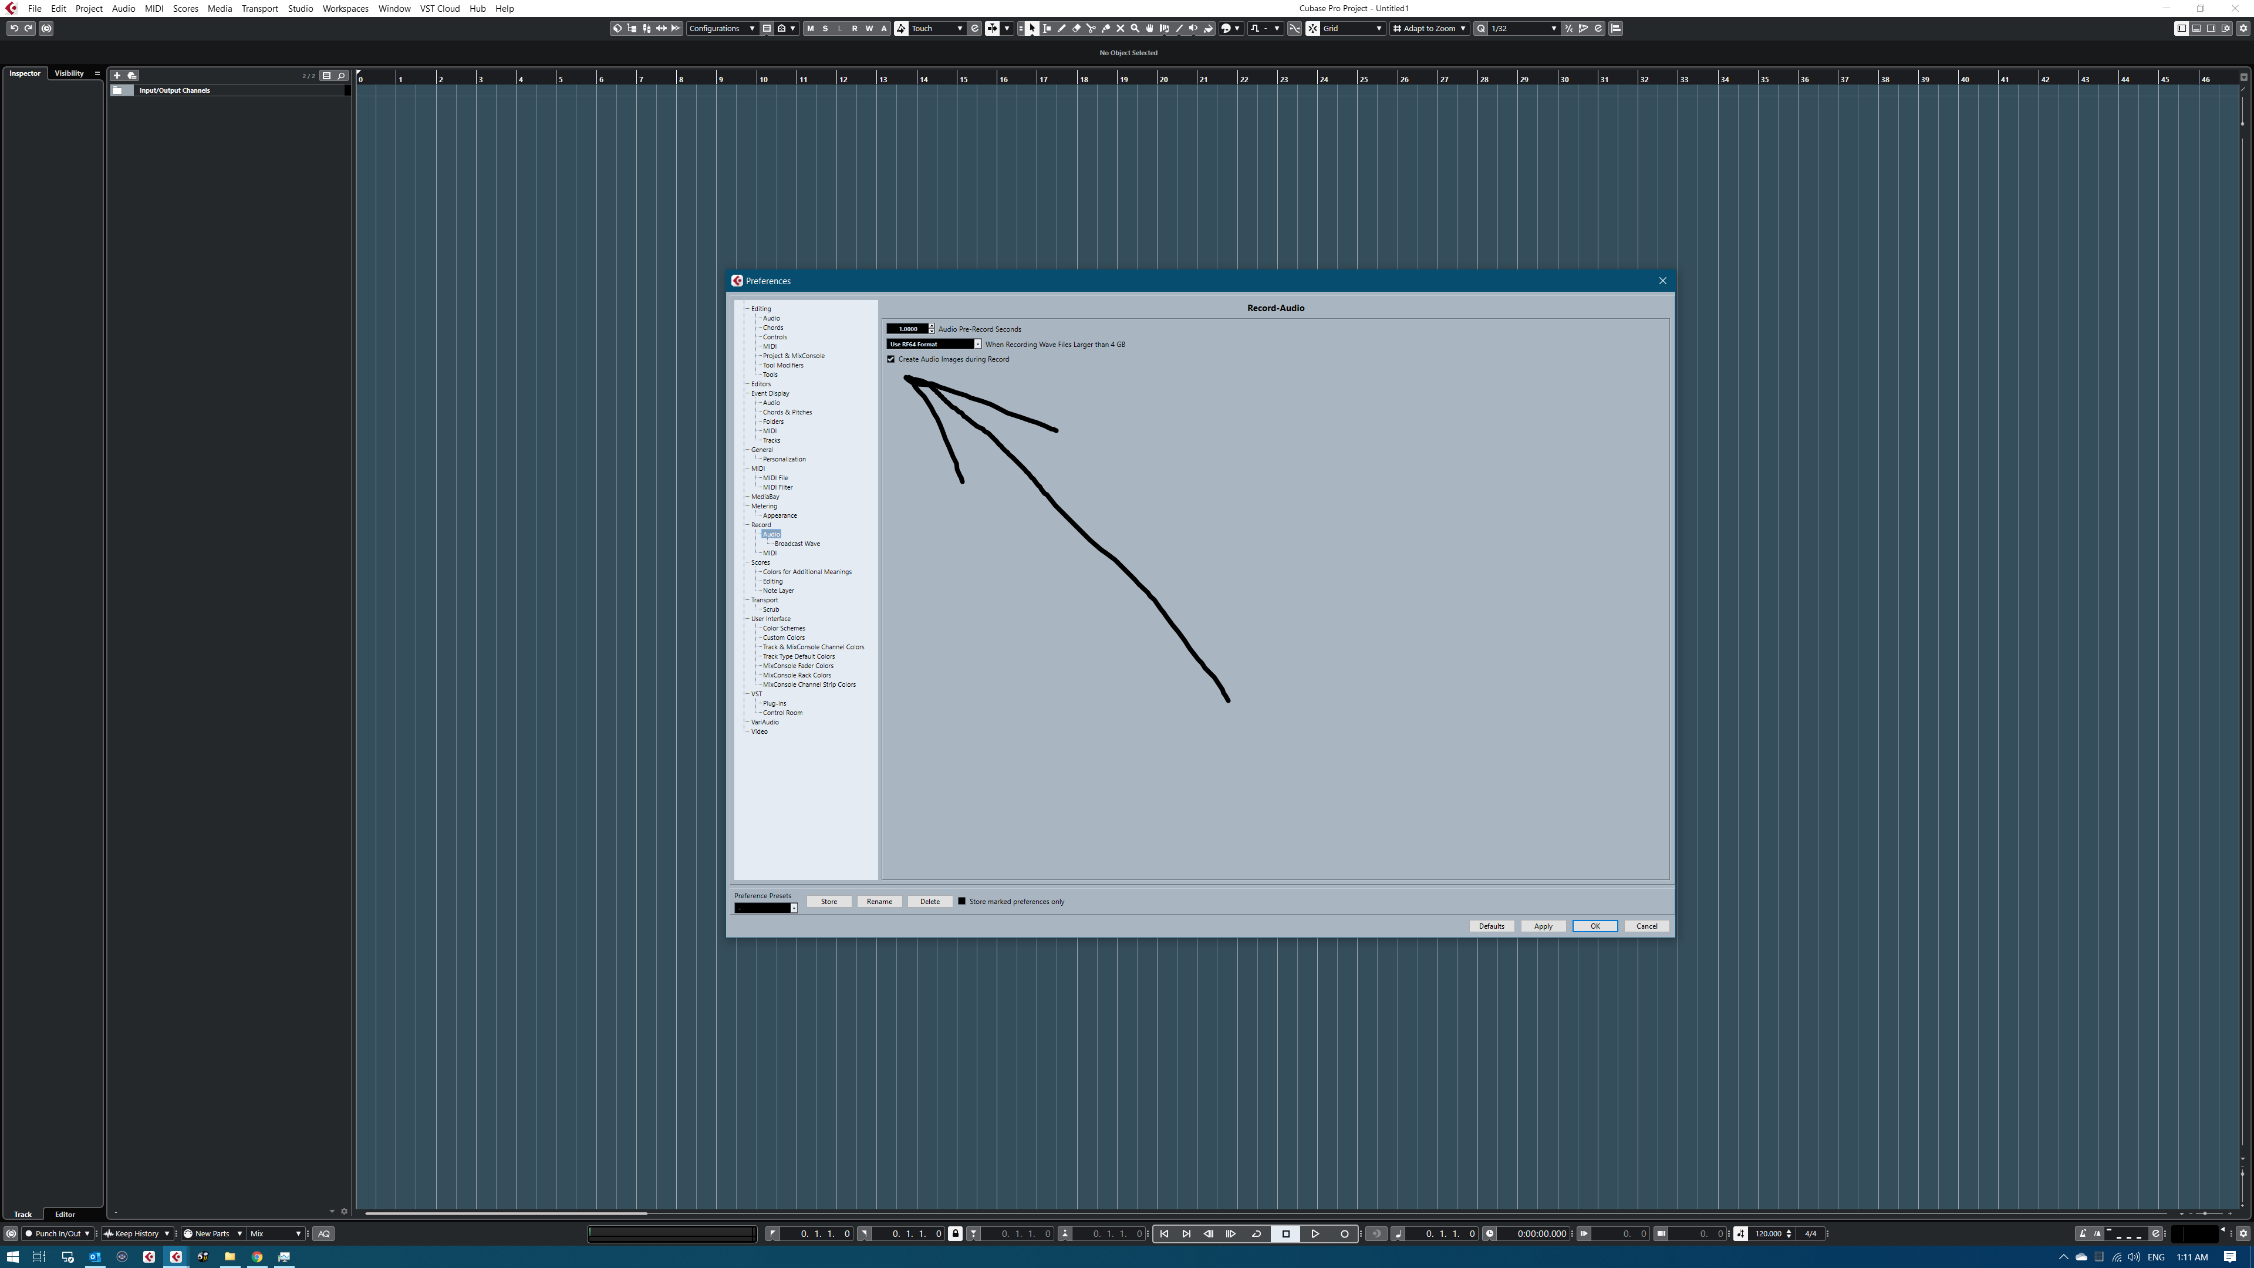This screenshot has width=2254, height=1268.
Task: Select Broadcast Wave in preferences tree
Action: (x=797, y=544)
